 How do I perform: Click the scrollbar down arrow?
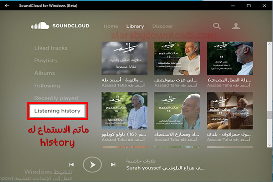tap(269, 145)
